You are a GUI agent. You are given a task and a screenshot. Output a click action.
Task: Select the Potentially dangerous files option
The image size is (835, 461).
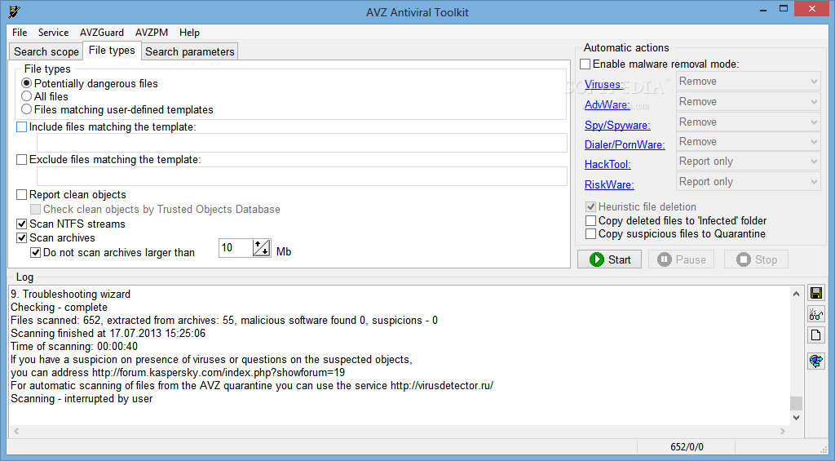(90, 84)
